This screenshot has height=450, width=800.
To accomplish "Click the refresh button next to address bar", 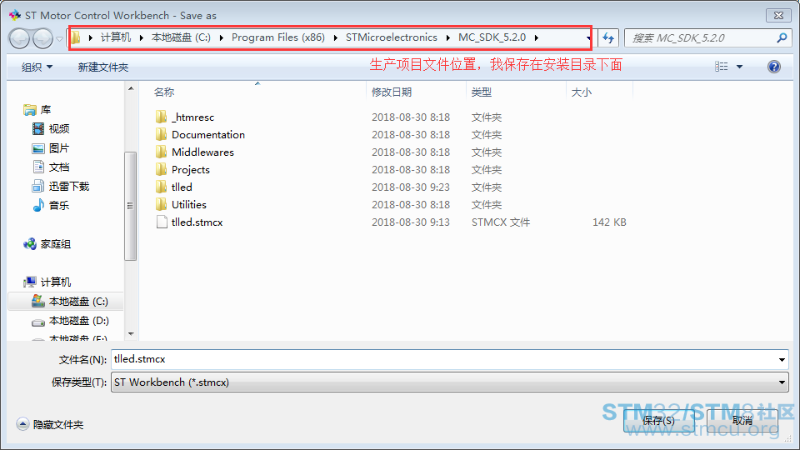I will pos(608,37).
